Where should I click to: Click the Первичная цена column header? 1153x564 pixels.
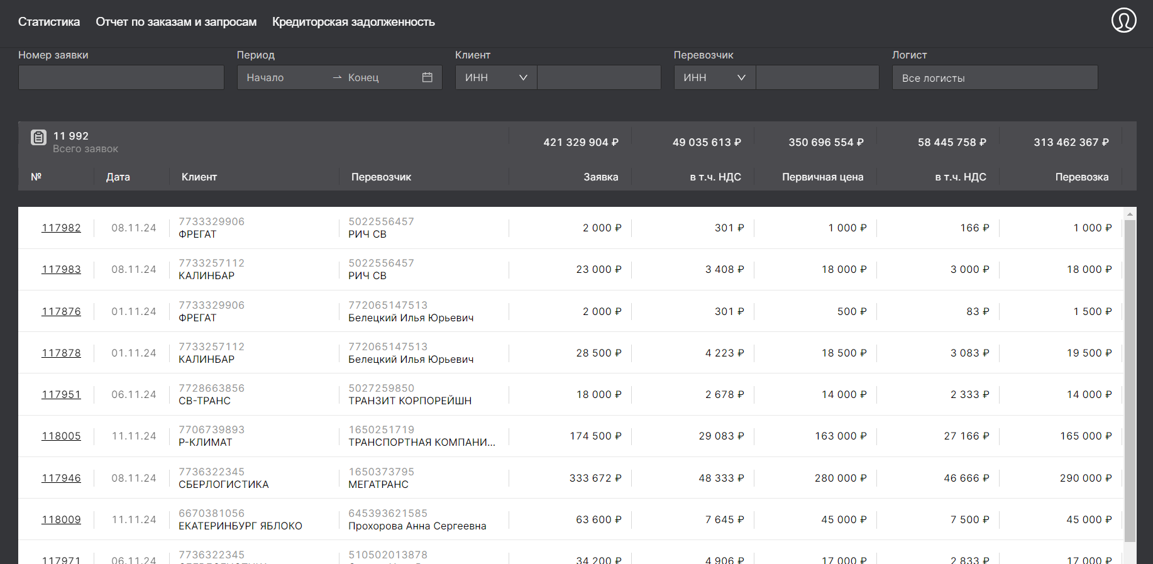[822, 177]
